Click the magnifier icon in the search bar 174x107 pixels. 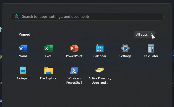[x=17, y=16]
